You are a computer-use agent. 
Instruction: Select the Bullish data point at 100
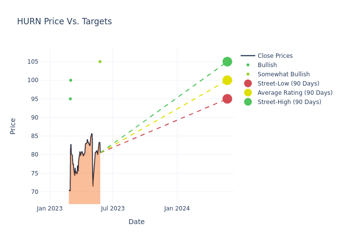tap(71, 80)
